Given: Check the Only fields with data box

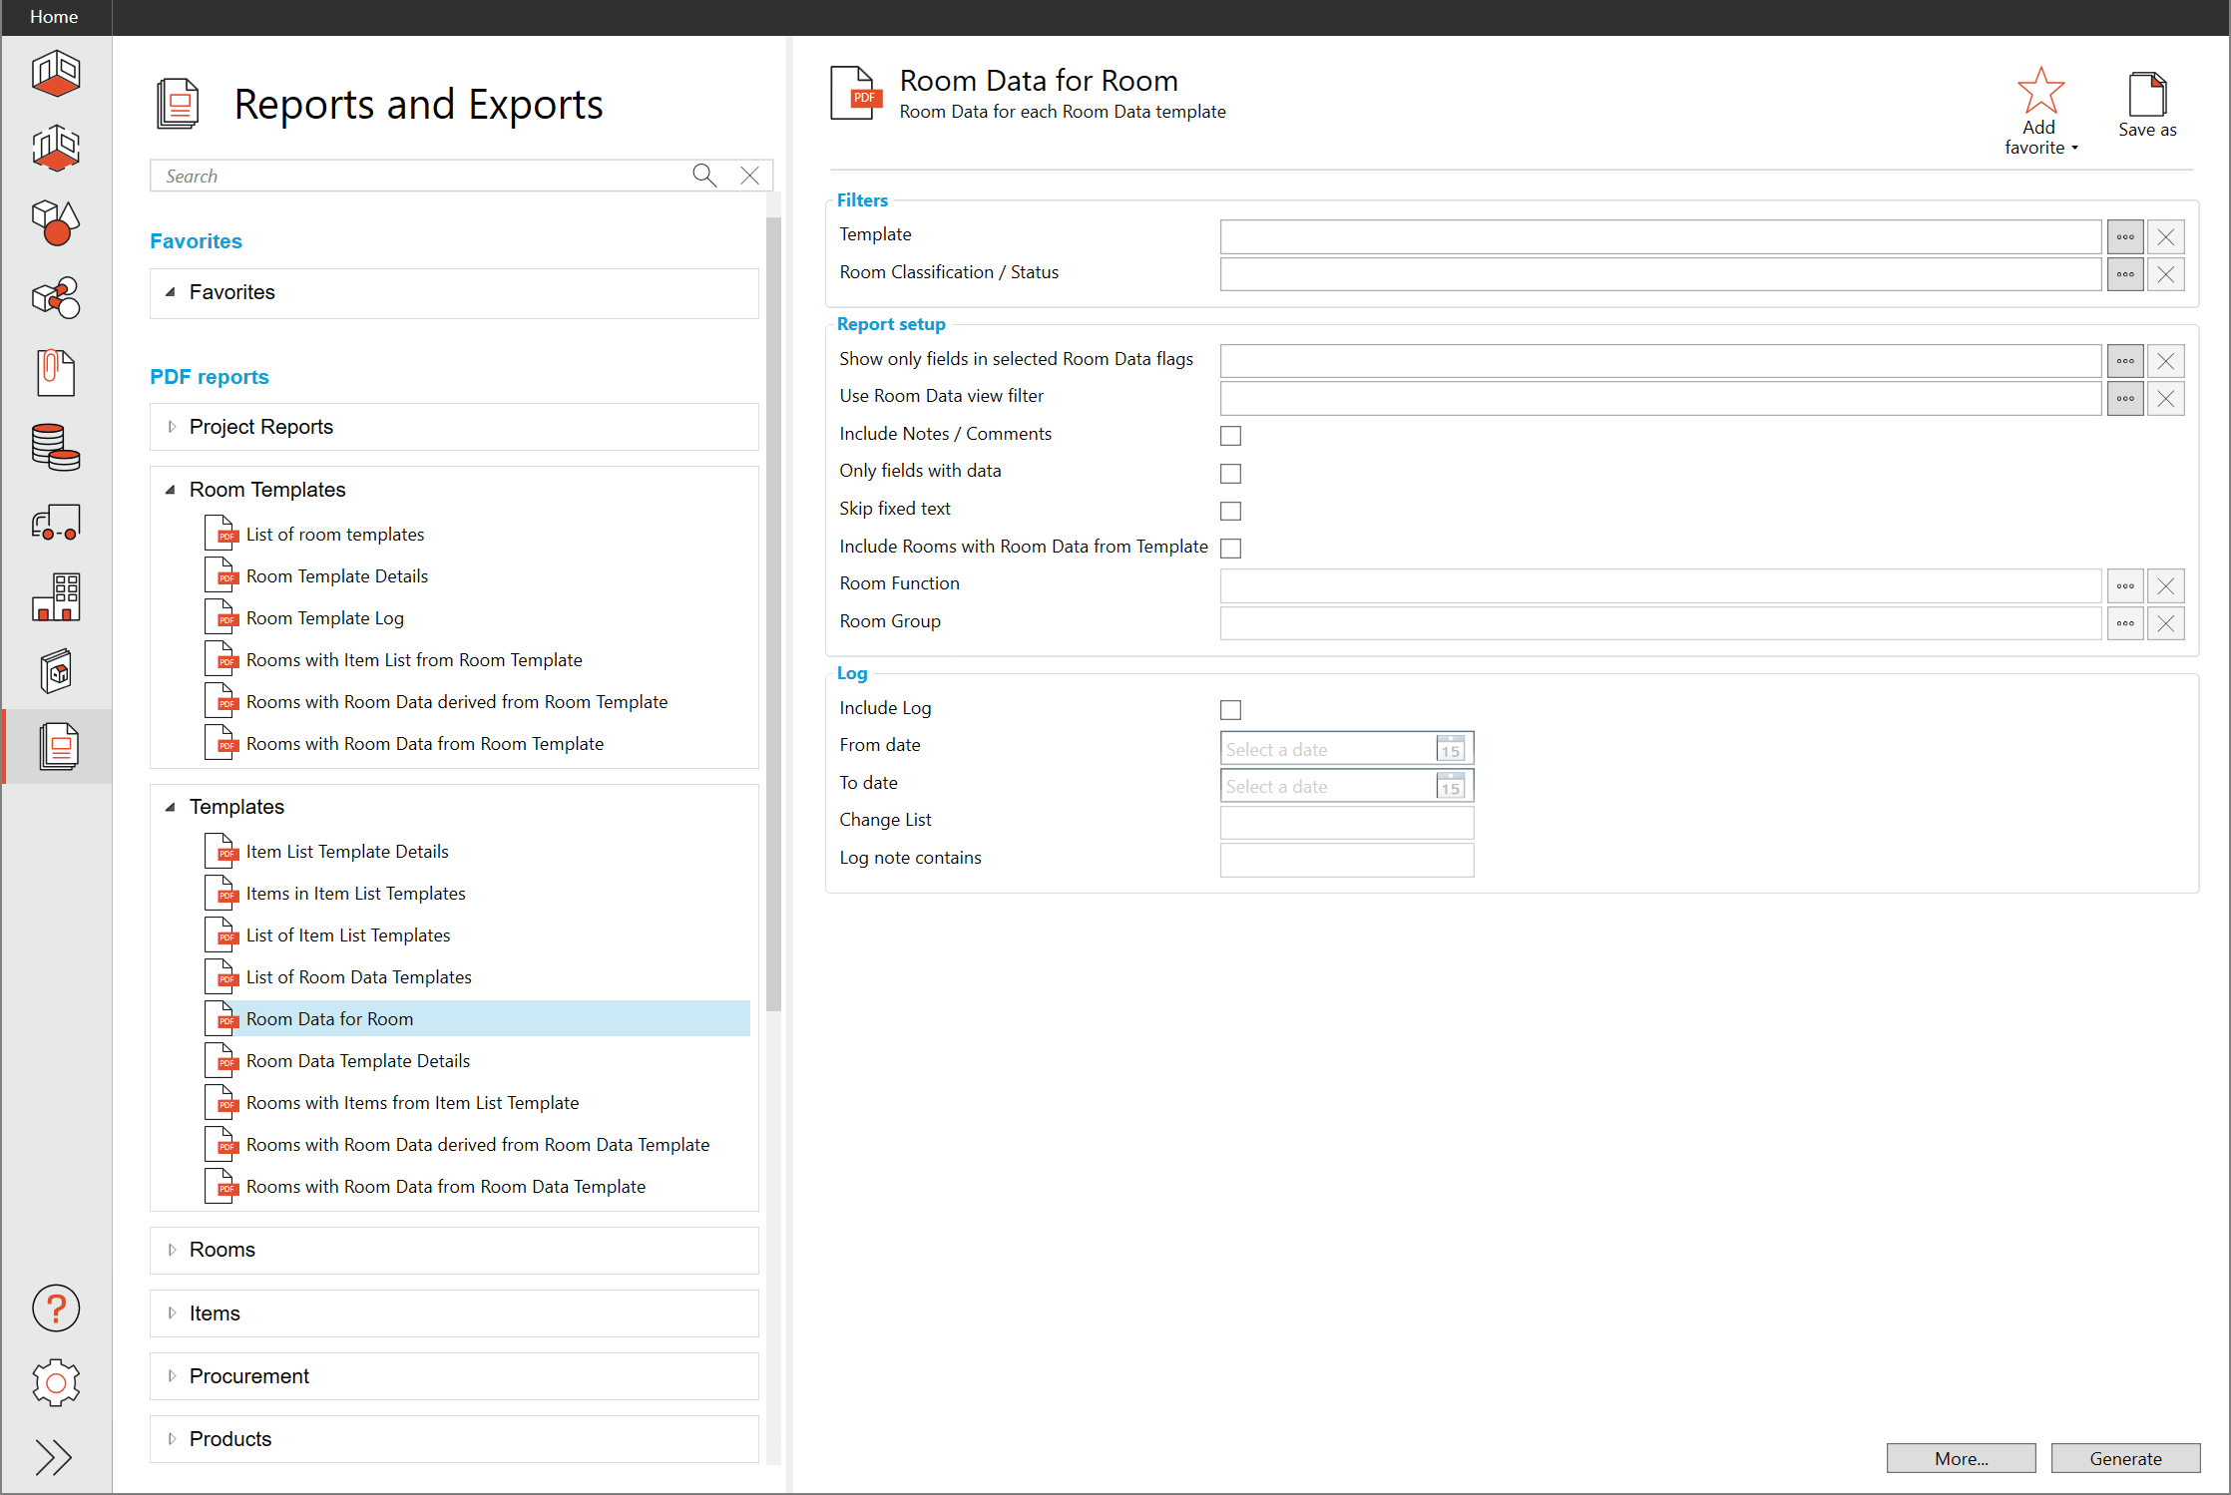Looking at the screenshot, I should point(1230,473).
